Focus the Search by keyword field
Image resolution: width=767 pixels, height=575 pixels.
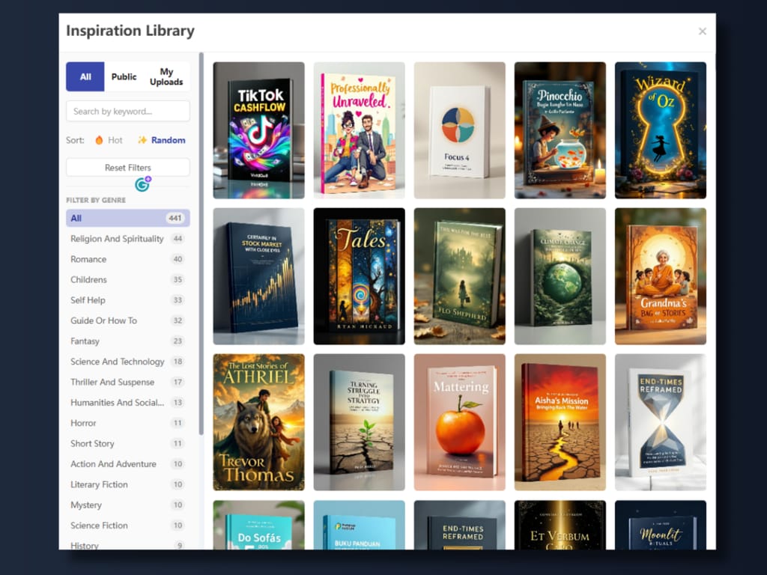coord(127,112)
